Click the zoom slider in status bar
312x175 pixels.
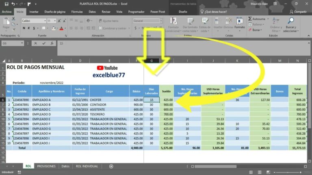coord(288,173)
